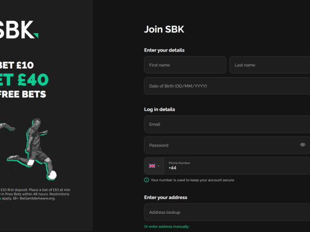Click the green info icon about phone number

[x=147, y=180]
